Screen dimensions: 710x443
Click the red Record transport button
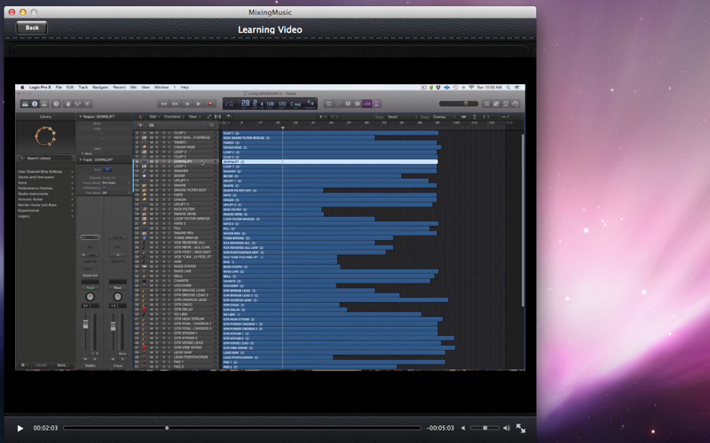209,104
